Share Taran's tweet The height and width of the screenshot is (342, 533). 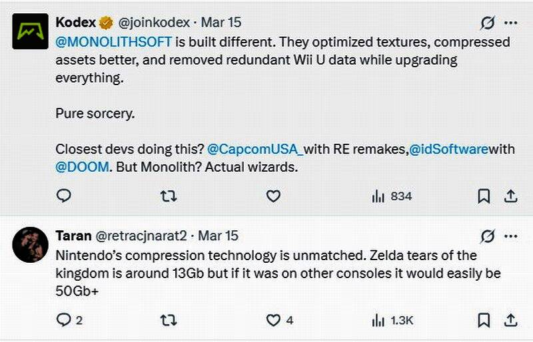[x=510, y=320]
